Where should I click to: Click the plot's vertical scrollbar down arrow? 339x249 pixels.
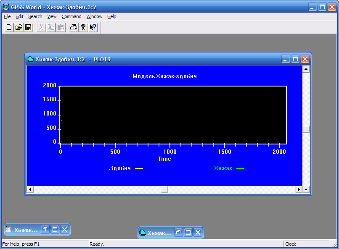(306, 190)
